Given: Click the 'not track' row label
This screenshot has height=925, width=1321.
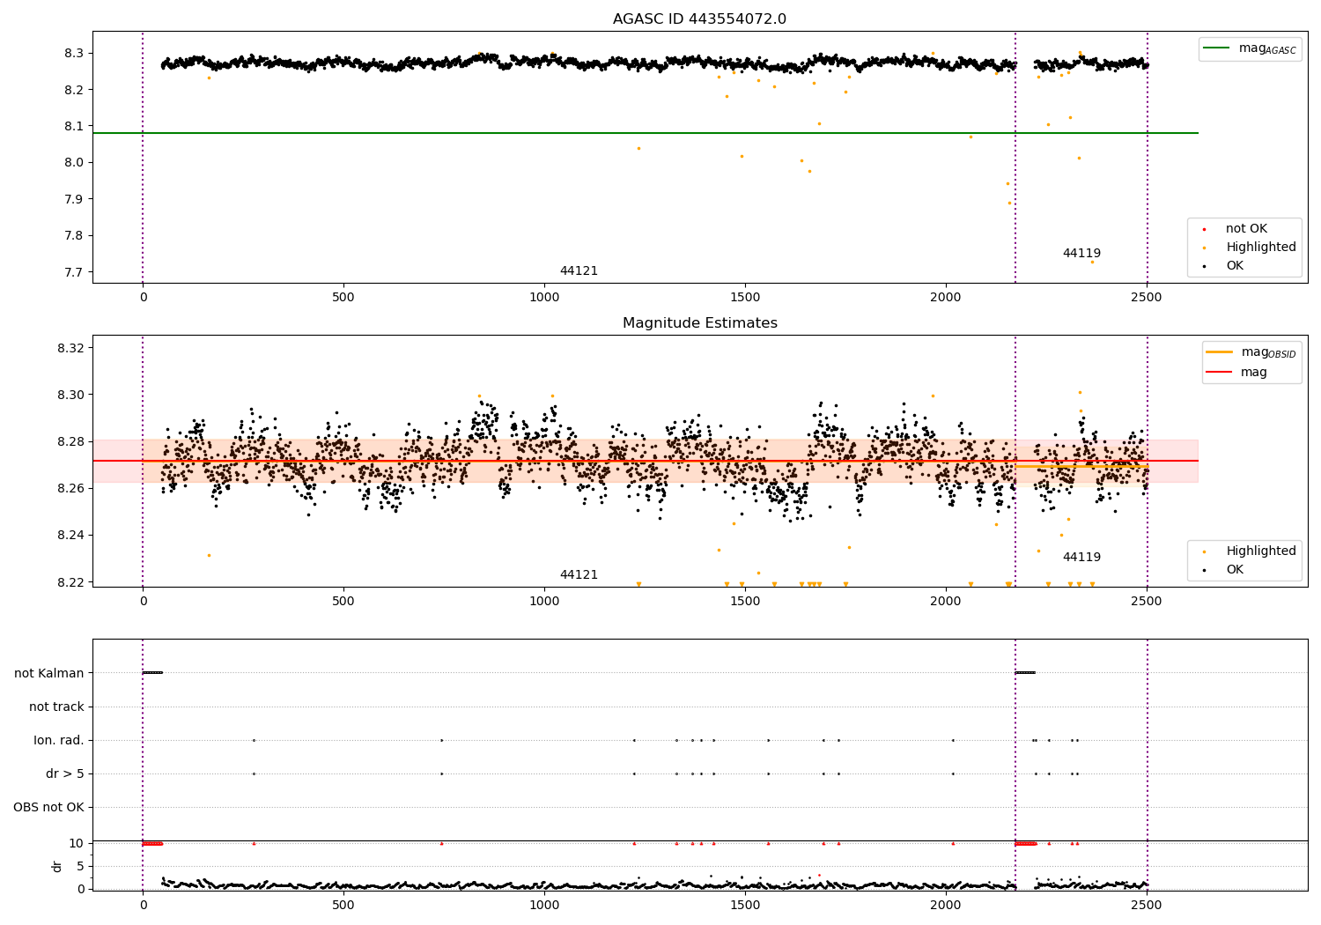Looking at the screenshot, I should pyautogui.click(x=56, y=707).
